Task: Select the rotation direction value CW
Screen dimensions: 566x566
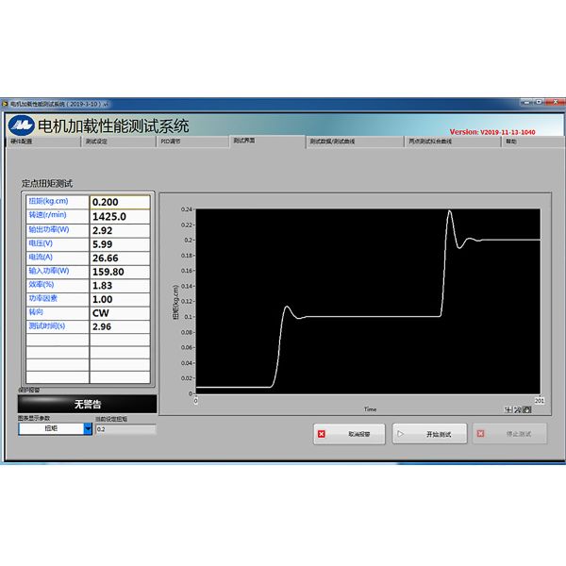Action: (120, 313)
